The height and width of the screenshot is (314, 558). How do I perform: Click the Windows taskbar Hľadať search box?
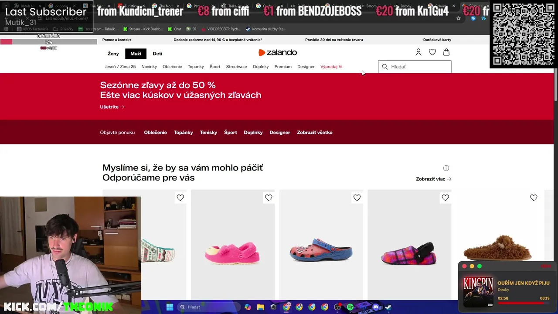pyautogui.click(x=209, y=307)
